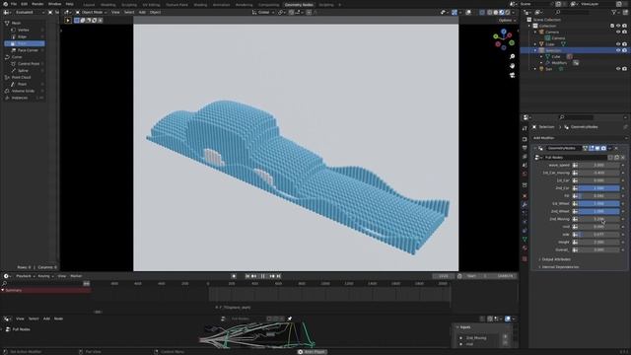631x355 pixels.
Task: Select Instances row in spreadsheet
Action: (x=25, y=98)
